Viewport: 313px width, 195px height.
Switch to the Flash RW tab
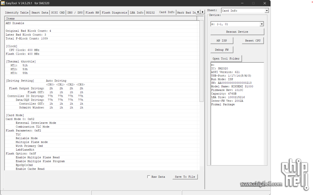(x=92, y=12)
